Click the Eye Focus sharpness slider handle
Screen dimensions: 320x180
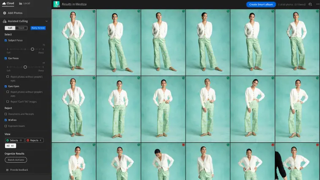click(x=25, y=67)
